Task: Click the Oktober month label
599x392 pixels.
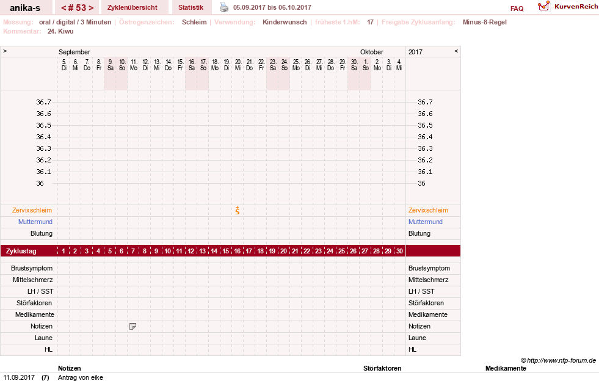Action: (x=372, y=52)
